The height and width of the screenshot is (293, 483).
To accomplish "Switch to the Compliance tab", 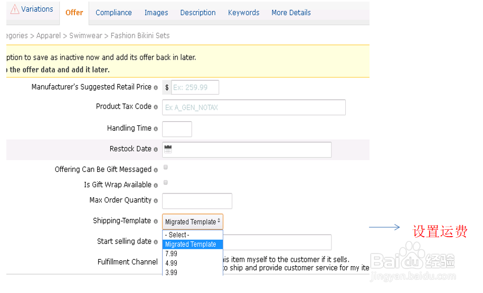I will [113, 13].
